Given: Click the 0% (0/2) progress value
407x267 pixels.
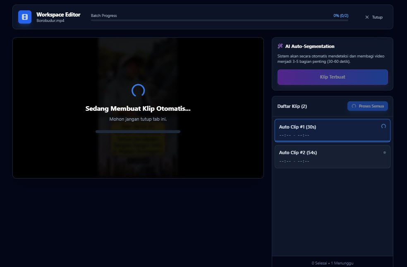Looking at the screenshot, I should point(341,16).
